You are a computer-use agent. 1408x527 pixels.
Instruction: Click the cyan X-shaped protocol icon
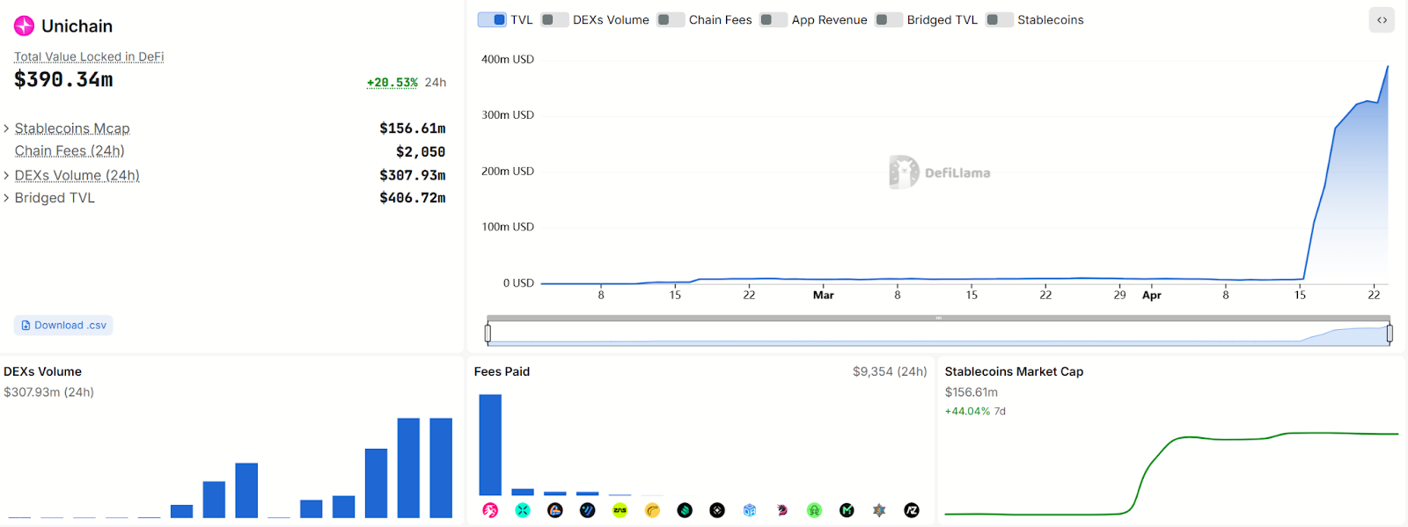[523, 510]
